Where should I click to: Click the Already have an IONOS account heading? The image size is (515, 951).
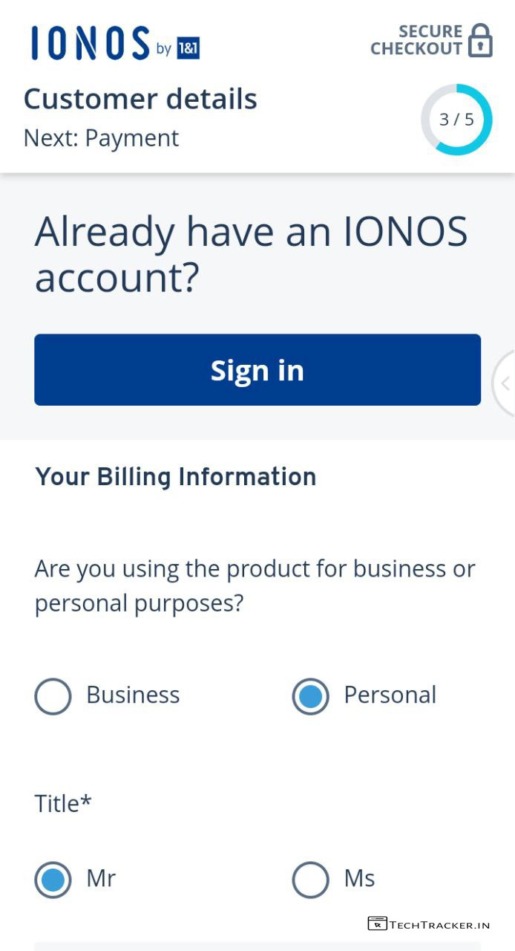pyautogui.click(x=251, y=253)
